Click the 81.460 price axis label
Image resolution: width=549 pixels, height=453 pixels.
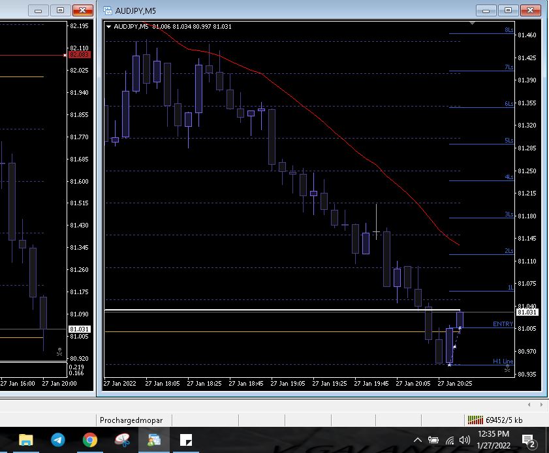point(527,35)
